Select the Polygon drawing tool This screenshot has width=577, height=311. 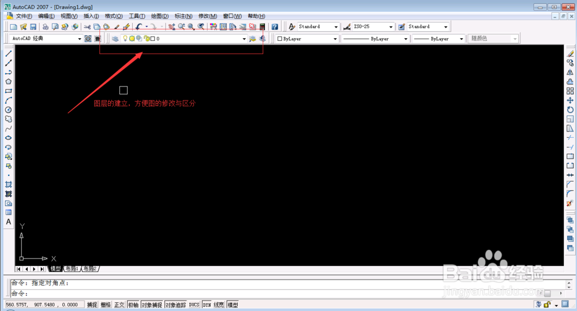9,82
